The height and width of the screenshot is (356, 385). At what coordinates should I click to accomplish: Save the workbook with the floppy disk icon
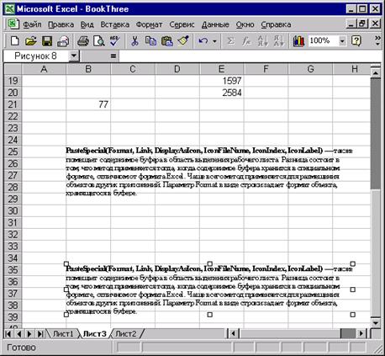click(47, 41)
